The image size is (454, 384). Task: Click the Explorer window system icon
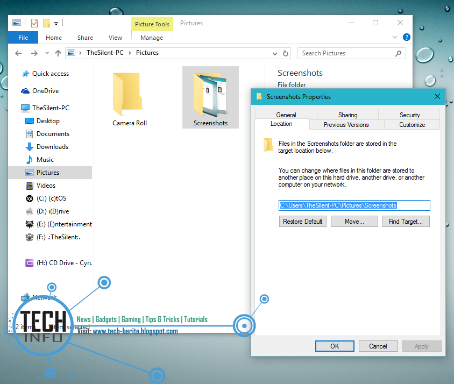point(17,23)
